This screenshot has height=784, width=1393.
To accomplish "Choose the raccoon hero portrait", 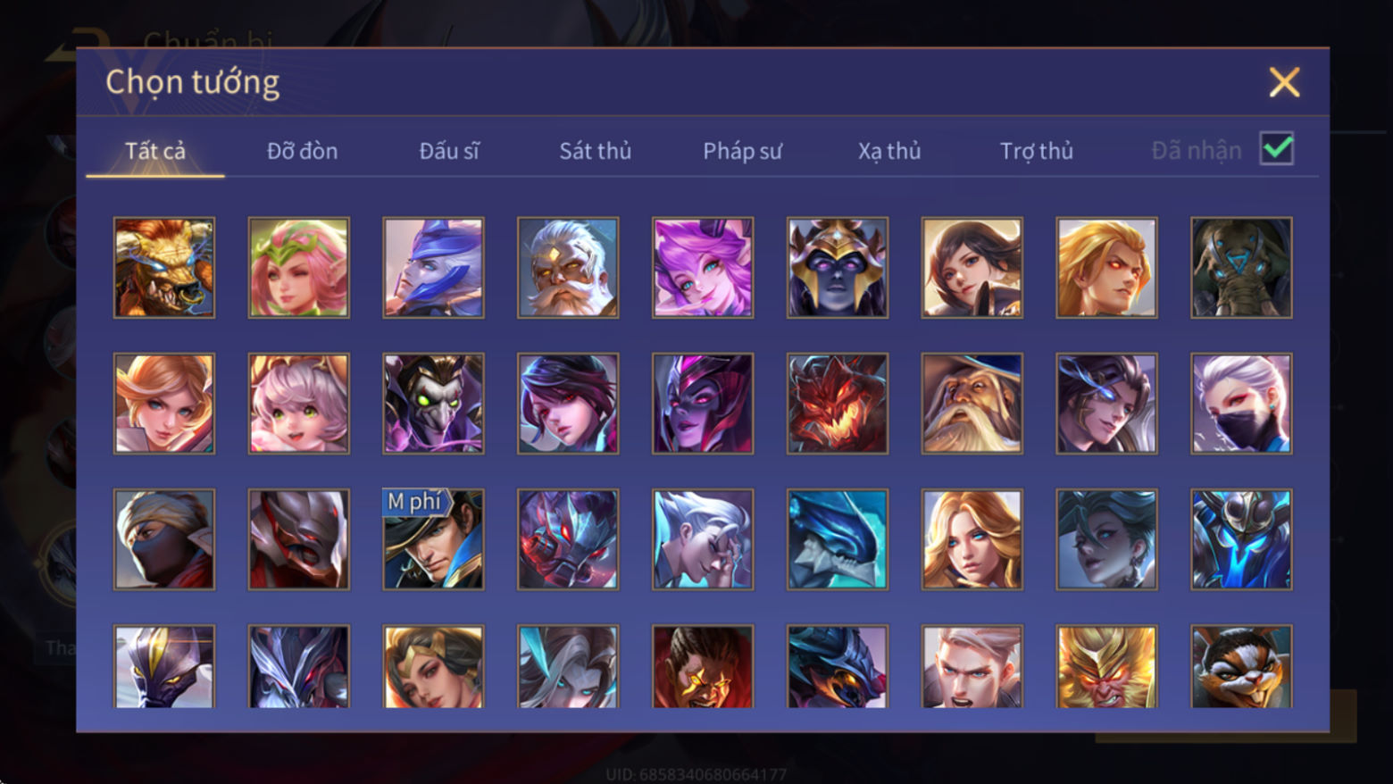I will point(1241,666).
